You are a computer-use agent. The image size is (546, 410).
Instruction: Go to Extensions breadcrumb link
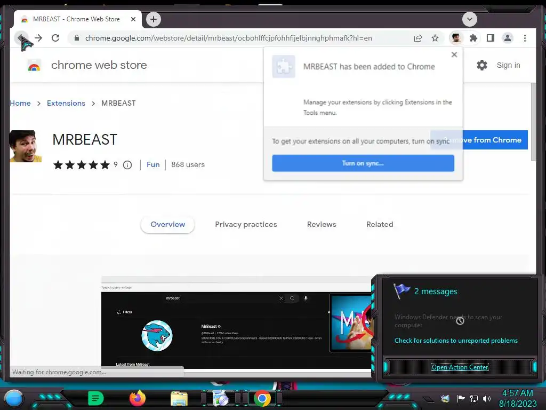66,103
